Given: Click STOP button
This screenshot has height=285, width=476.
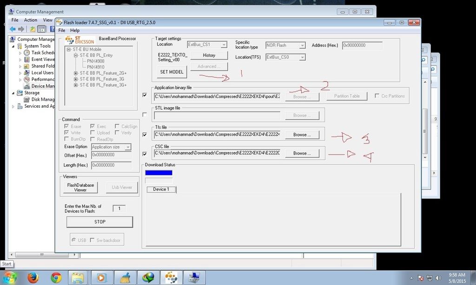Looking at the screenshot, I should [99, 221].
